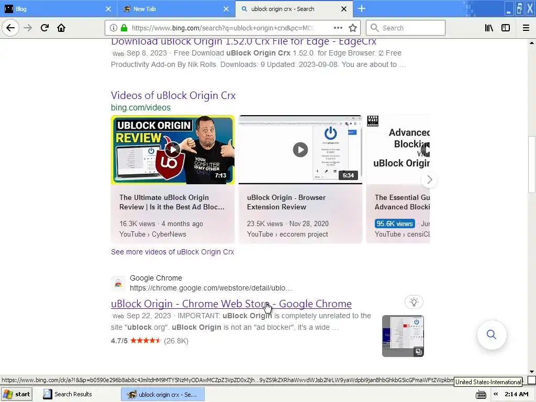Click the forward navigation arrow

point(28,28)
